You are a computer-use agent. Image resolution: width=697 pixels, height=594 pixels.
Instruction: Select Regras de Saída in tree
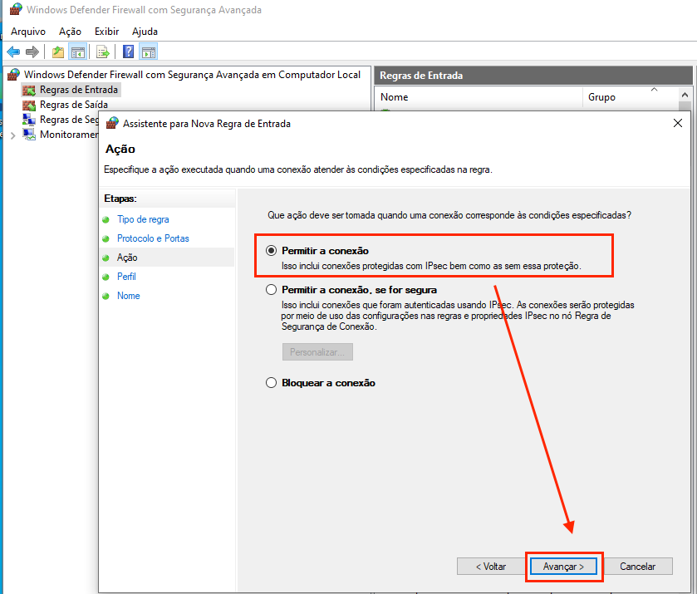click(x=74, y=105)
